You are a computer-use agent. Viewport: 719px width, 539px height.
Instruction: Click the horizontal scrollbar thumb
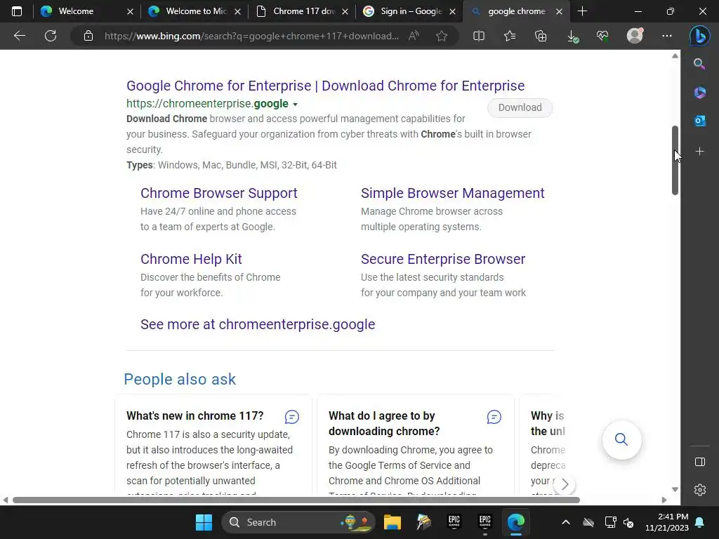pos(296,500)
